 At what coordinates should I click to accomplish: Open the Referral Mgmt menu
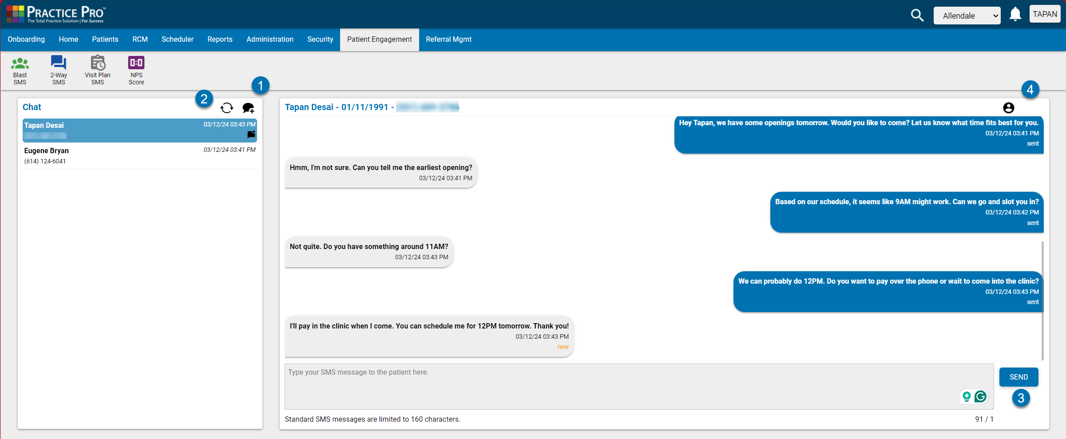pos(448,39)
